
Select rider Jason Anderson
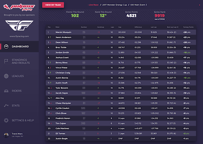click(x=63, y=37)
